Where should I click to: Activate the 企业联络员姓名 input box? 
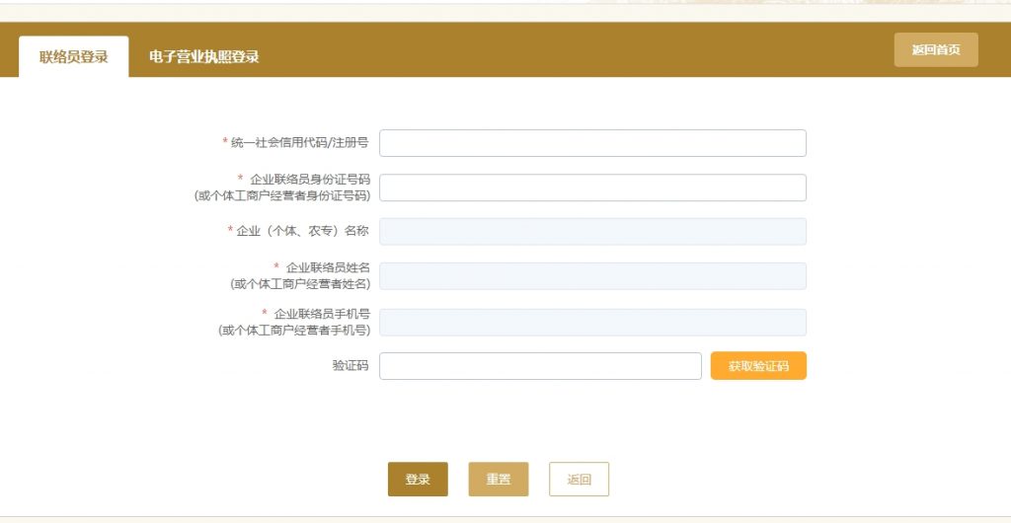point(592,275)
